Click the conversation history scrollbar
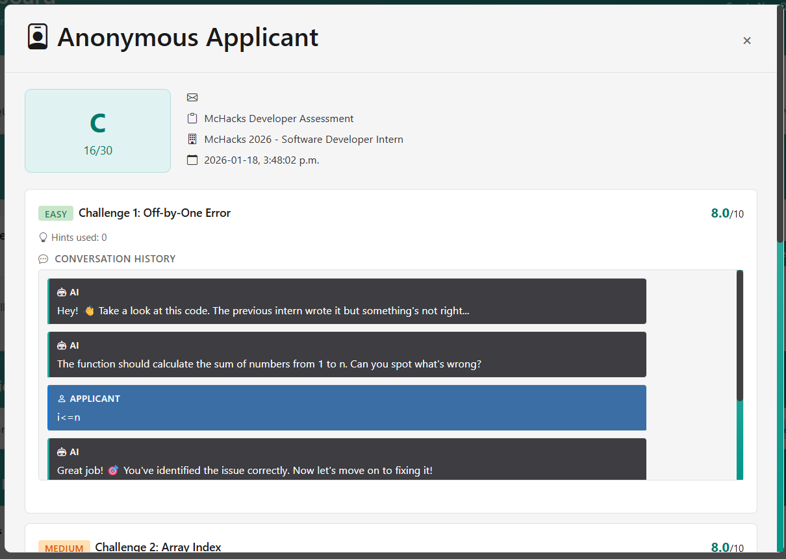Viewport: 786px width, 559px height. pyautogui.click(x=740, y=336)
